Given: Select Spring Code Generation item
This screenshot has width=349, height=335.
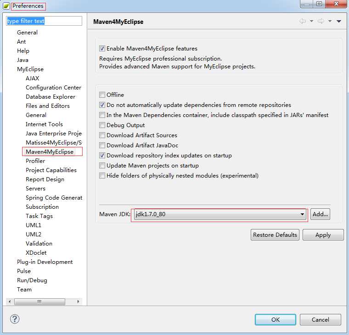Looking at the screenshot, I should [x=54, y=198].
